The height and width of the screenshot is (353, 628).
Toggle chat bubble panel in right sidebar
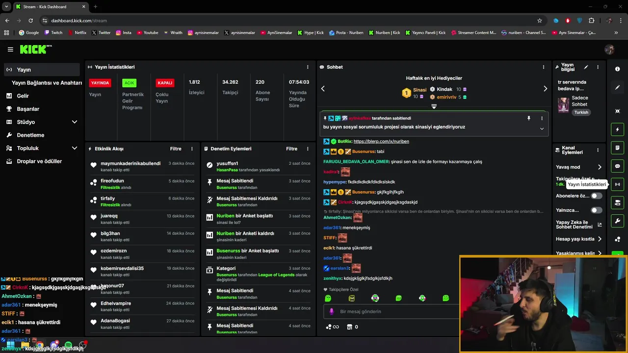[618, 166]
